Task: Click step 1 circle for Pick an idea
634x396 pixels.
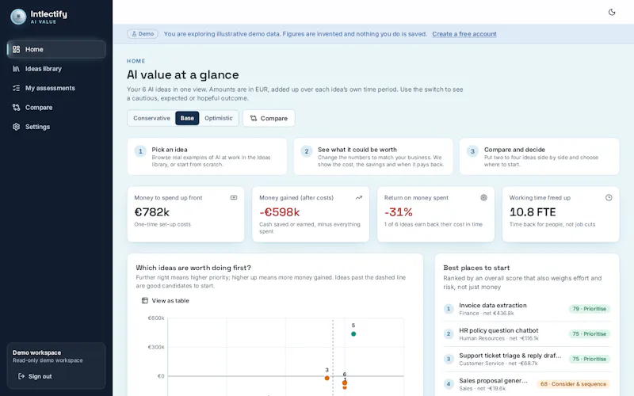Action: 140,151
